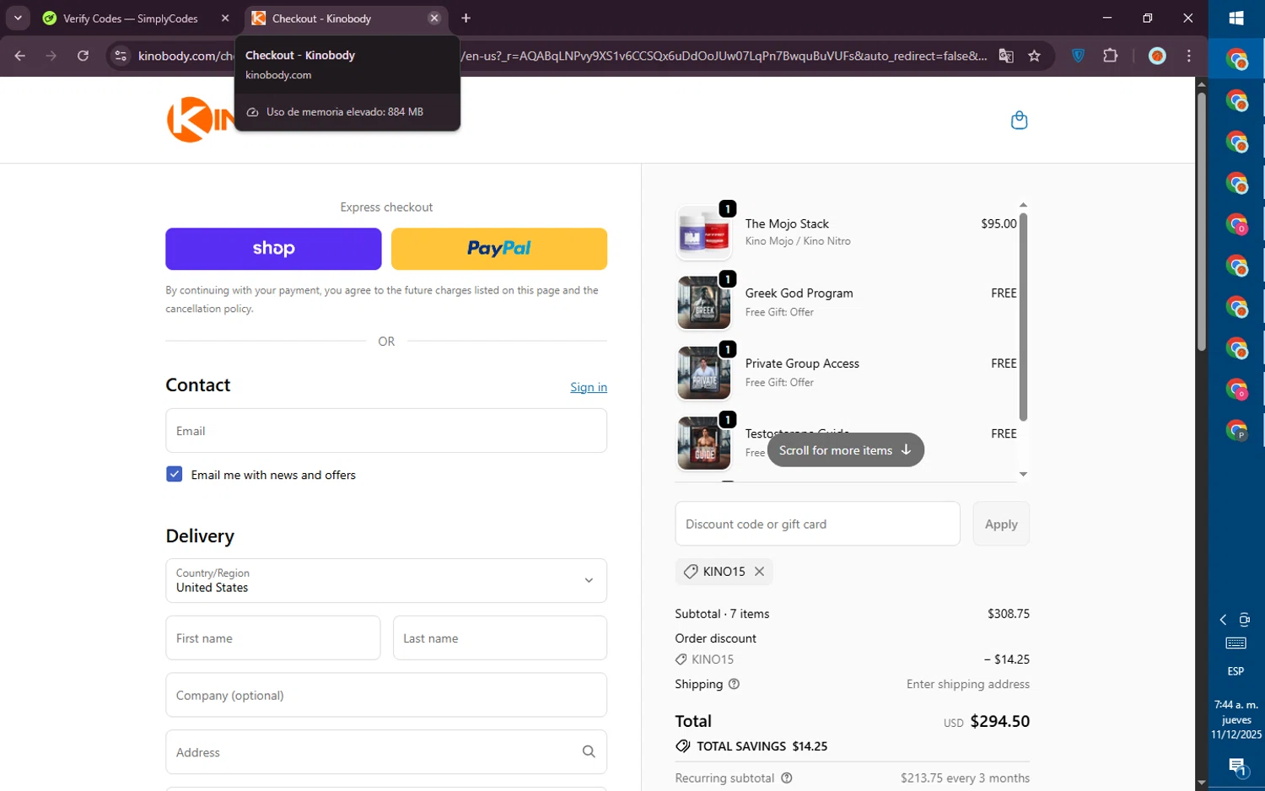Open the Chrome three-dot menu
Screen dimensions: 1265x791
[1189, 56]
